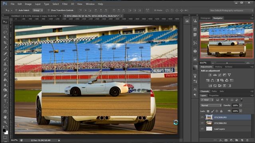This screenshot has height=143, width=255.
Task: Click the Navigator zoom-out small mountains button
Action: click(213, 63)
